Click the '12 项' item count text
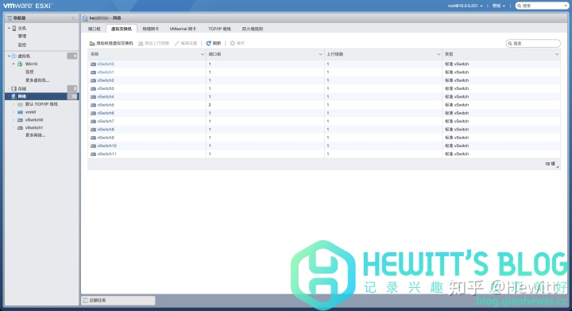Viewport: 572px width, 311px height. 550,164
